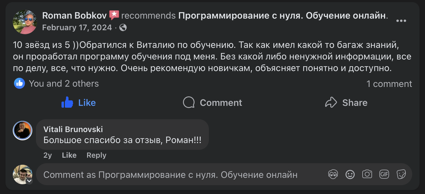This screenshot has width=425, height=194.
Task: Open the emoji picker in the comment box
Action: pos(350,174)
